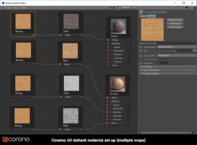Screen dimensions: 197x145
Task: Open the Default layout dropdown
Action: pos(129,8)
